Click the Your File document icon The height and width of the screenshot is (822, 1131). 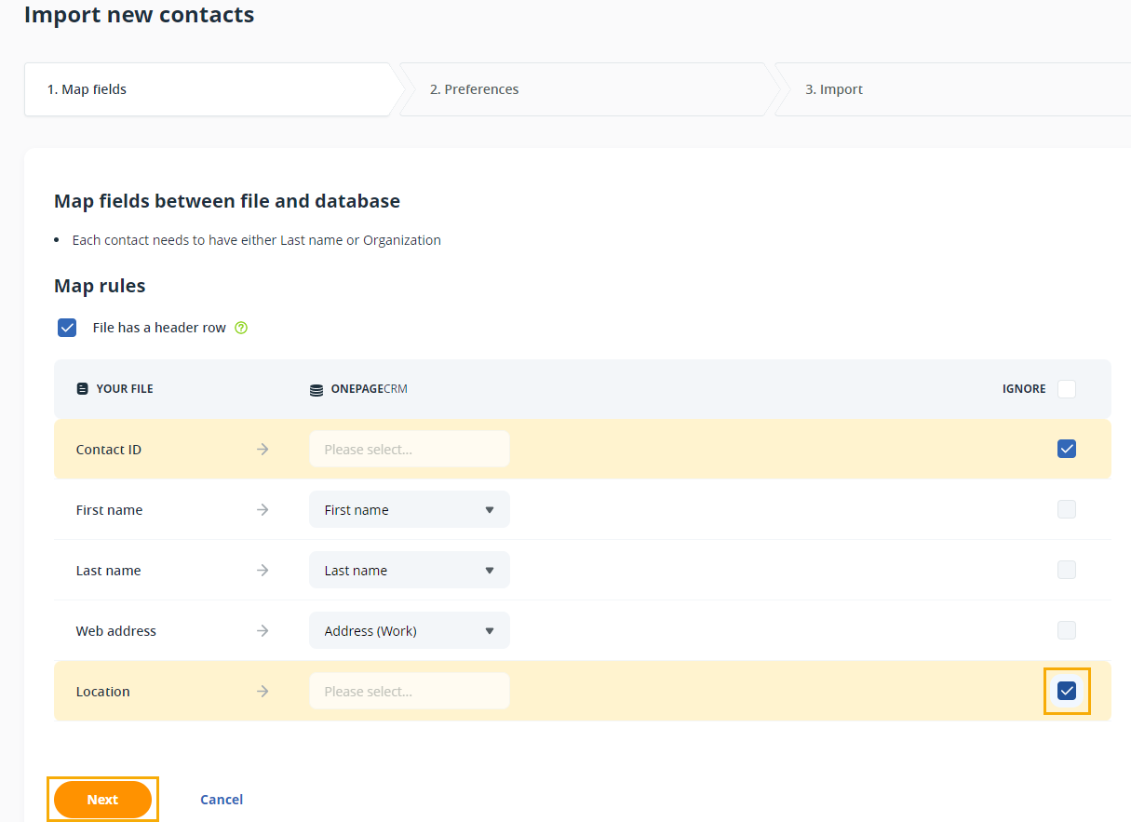[83, 389]
